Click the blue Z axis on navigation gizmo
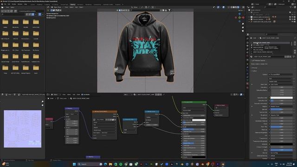 (239, 14)
